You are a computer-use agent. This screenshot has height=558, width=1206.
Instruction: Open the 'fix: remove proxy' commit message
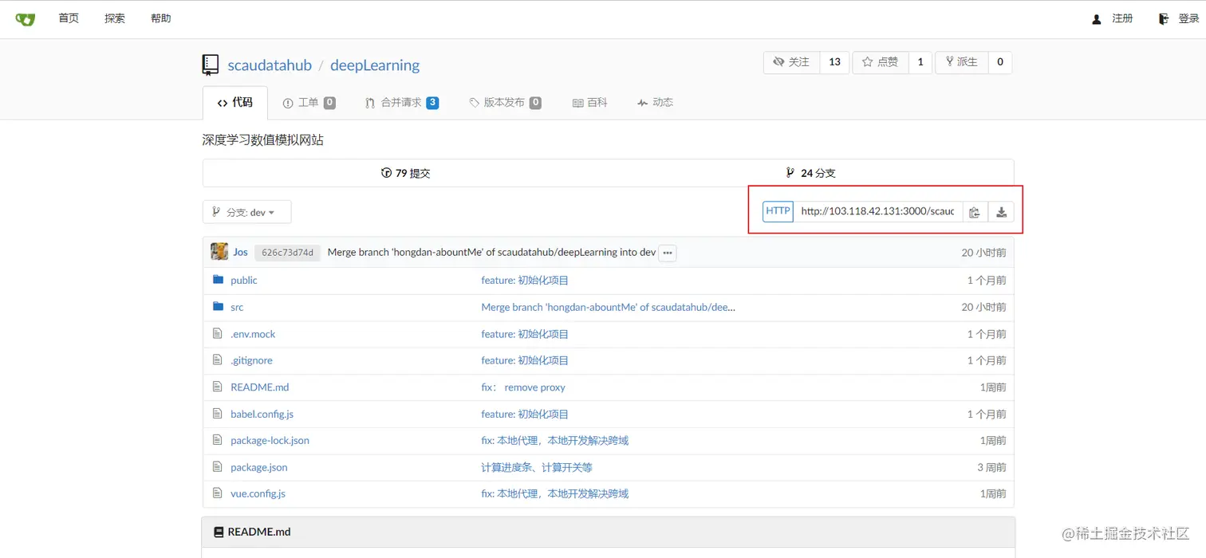coord(523,387)
